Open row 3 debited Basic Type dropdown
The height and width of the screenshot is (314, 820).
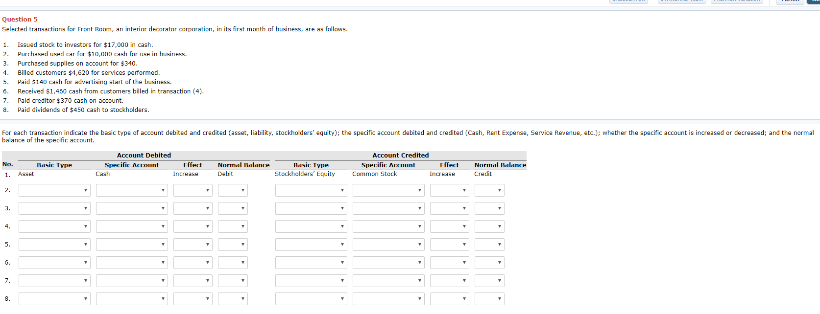[x=54, y=208]
